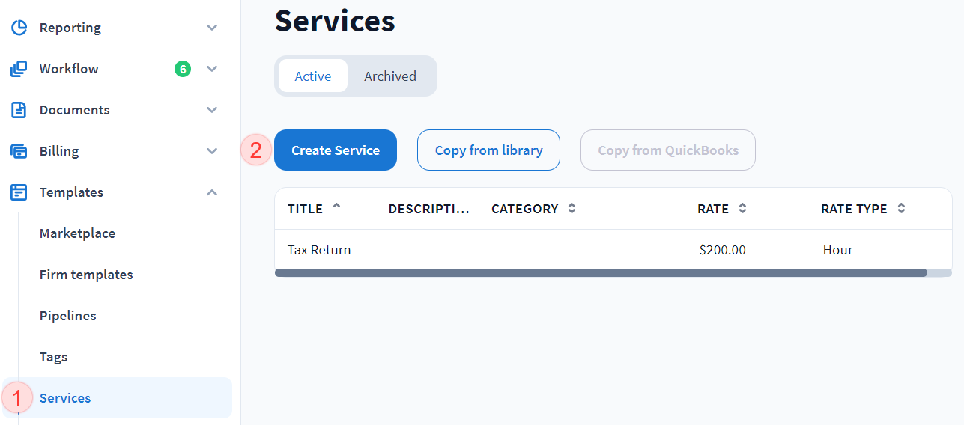964x425 pixels.
Task: Click the Workflow green badge showing 6
Action: pyautogui.click(x=182, y=69)
